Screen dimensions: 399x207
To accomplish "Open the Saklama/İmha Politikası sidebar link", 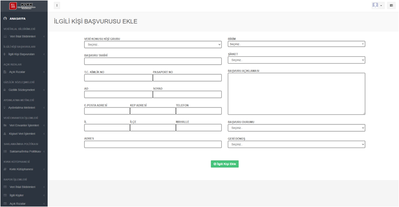I will click(25, 151).
